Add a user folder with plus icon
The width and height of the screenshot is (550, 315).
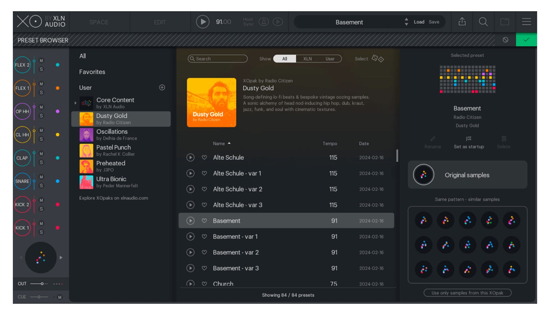(162, 88)
